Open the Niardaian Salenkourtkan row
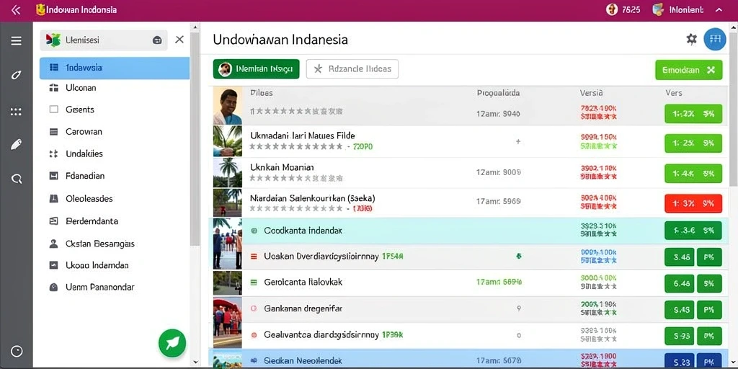The image size is (738, 369). click(468, 203)
